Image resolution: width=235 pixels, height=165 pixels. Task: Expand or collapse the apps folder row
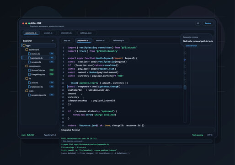pos(39,45)
